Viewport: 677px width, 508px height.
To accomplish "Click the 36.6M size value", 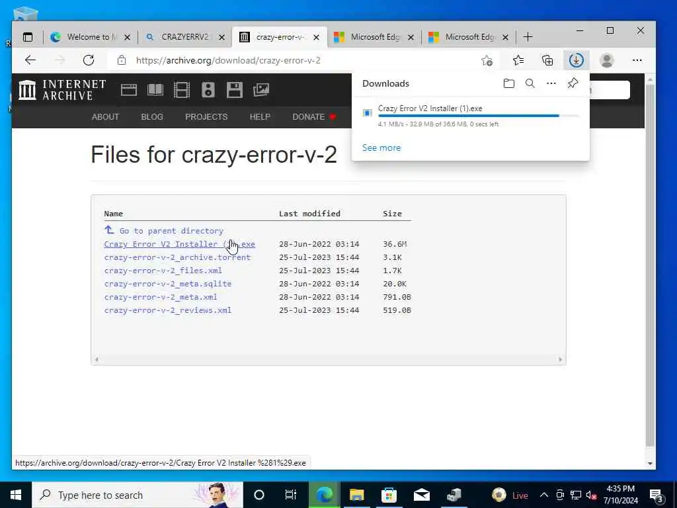I will [395, 244].
